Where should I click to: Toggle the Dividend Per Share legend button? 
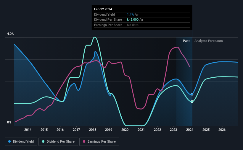tap(58, 142)
